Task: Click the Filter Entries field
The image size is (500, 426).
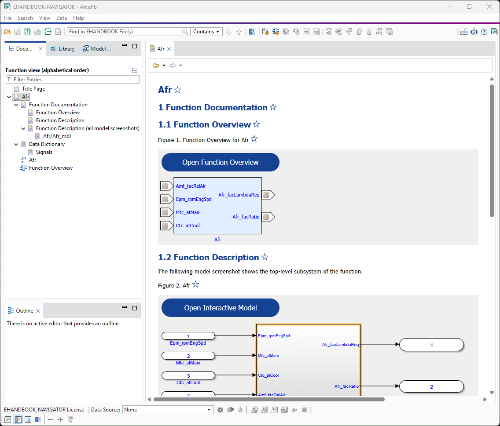Action: pyautogui.click(x=73, y=79)
